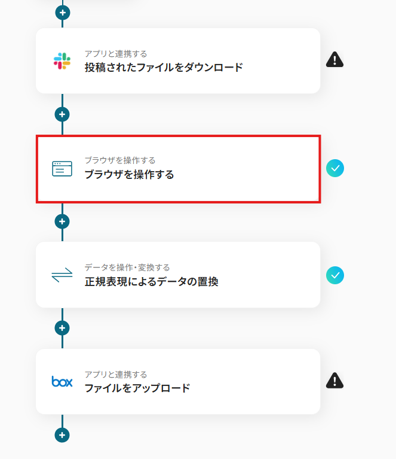The image size is (396, 459).
Task: Click アプリと連携する label on Box card
Action: (x=116, y=375)
